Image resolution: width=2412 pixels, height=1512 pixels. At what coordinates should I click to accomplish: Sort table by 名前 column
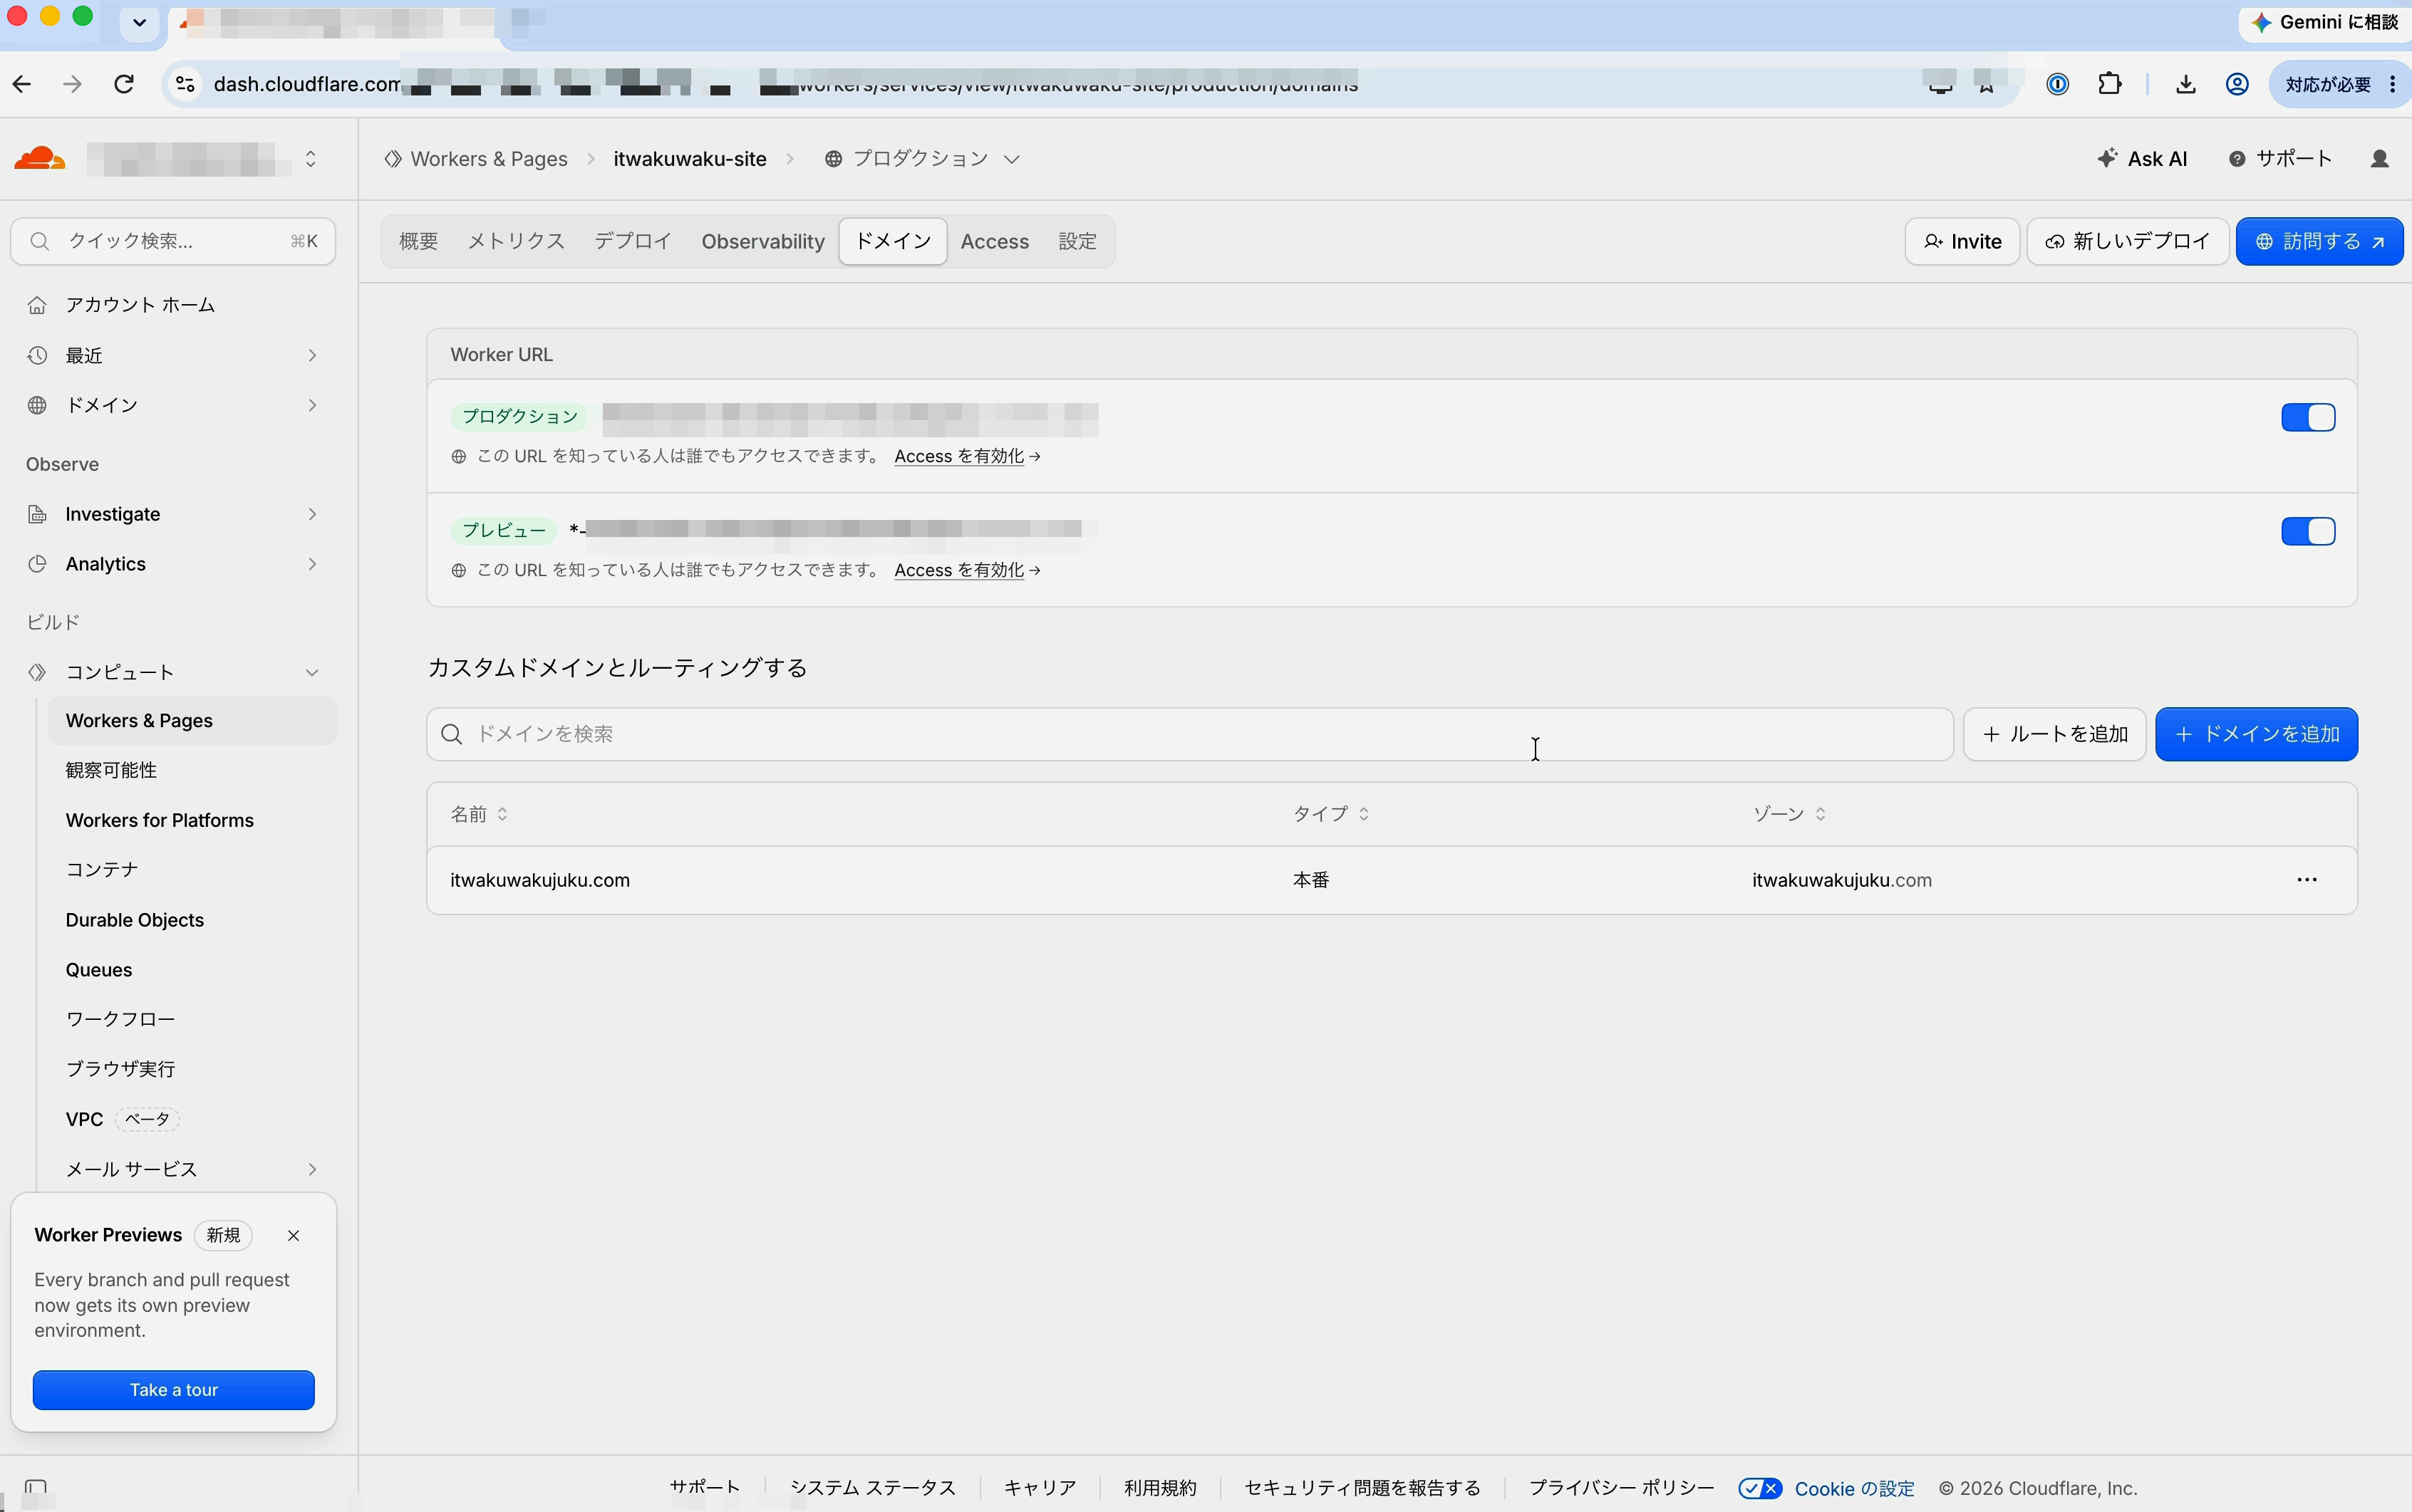coord(480,814)
